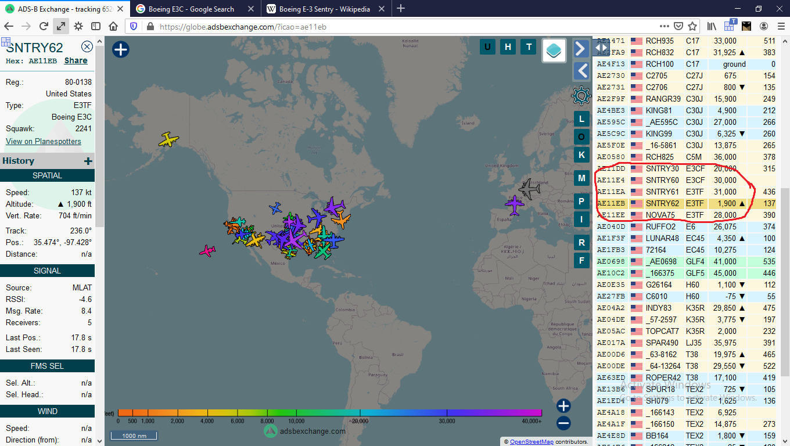
Task: Select the LUNAR48 EC45 row
Action: (687, 238)
